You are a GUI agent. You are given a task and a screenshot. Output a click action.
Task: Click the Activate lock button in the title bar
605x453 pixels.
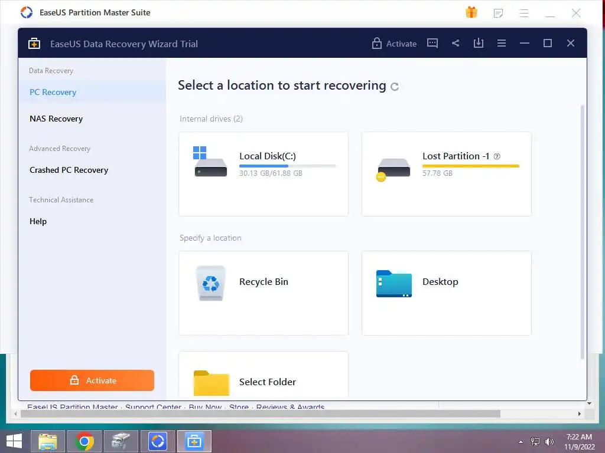(394, 44)
